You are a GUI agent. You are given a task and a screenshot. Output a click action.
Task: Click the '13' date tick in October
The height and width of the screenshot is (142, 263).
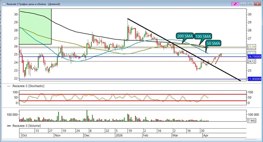[x=37, y=131]
